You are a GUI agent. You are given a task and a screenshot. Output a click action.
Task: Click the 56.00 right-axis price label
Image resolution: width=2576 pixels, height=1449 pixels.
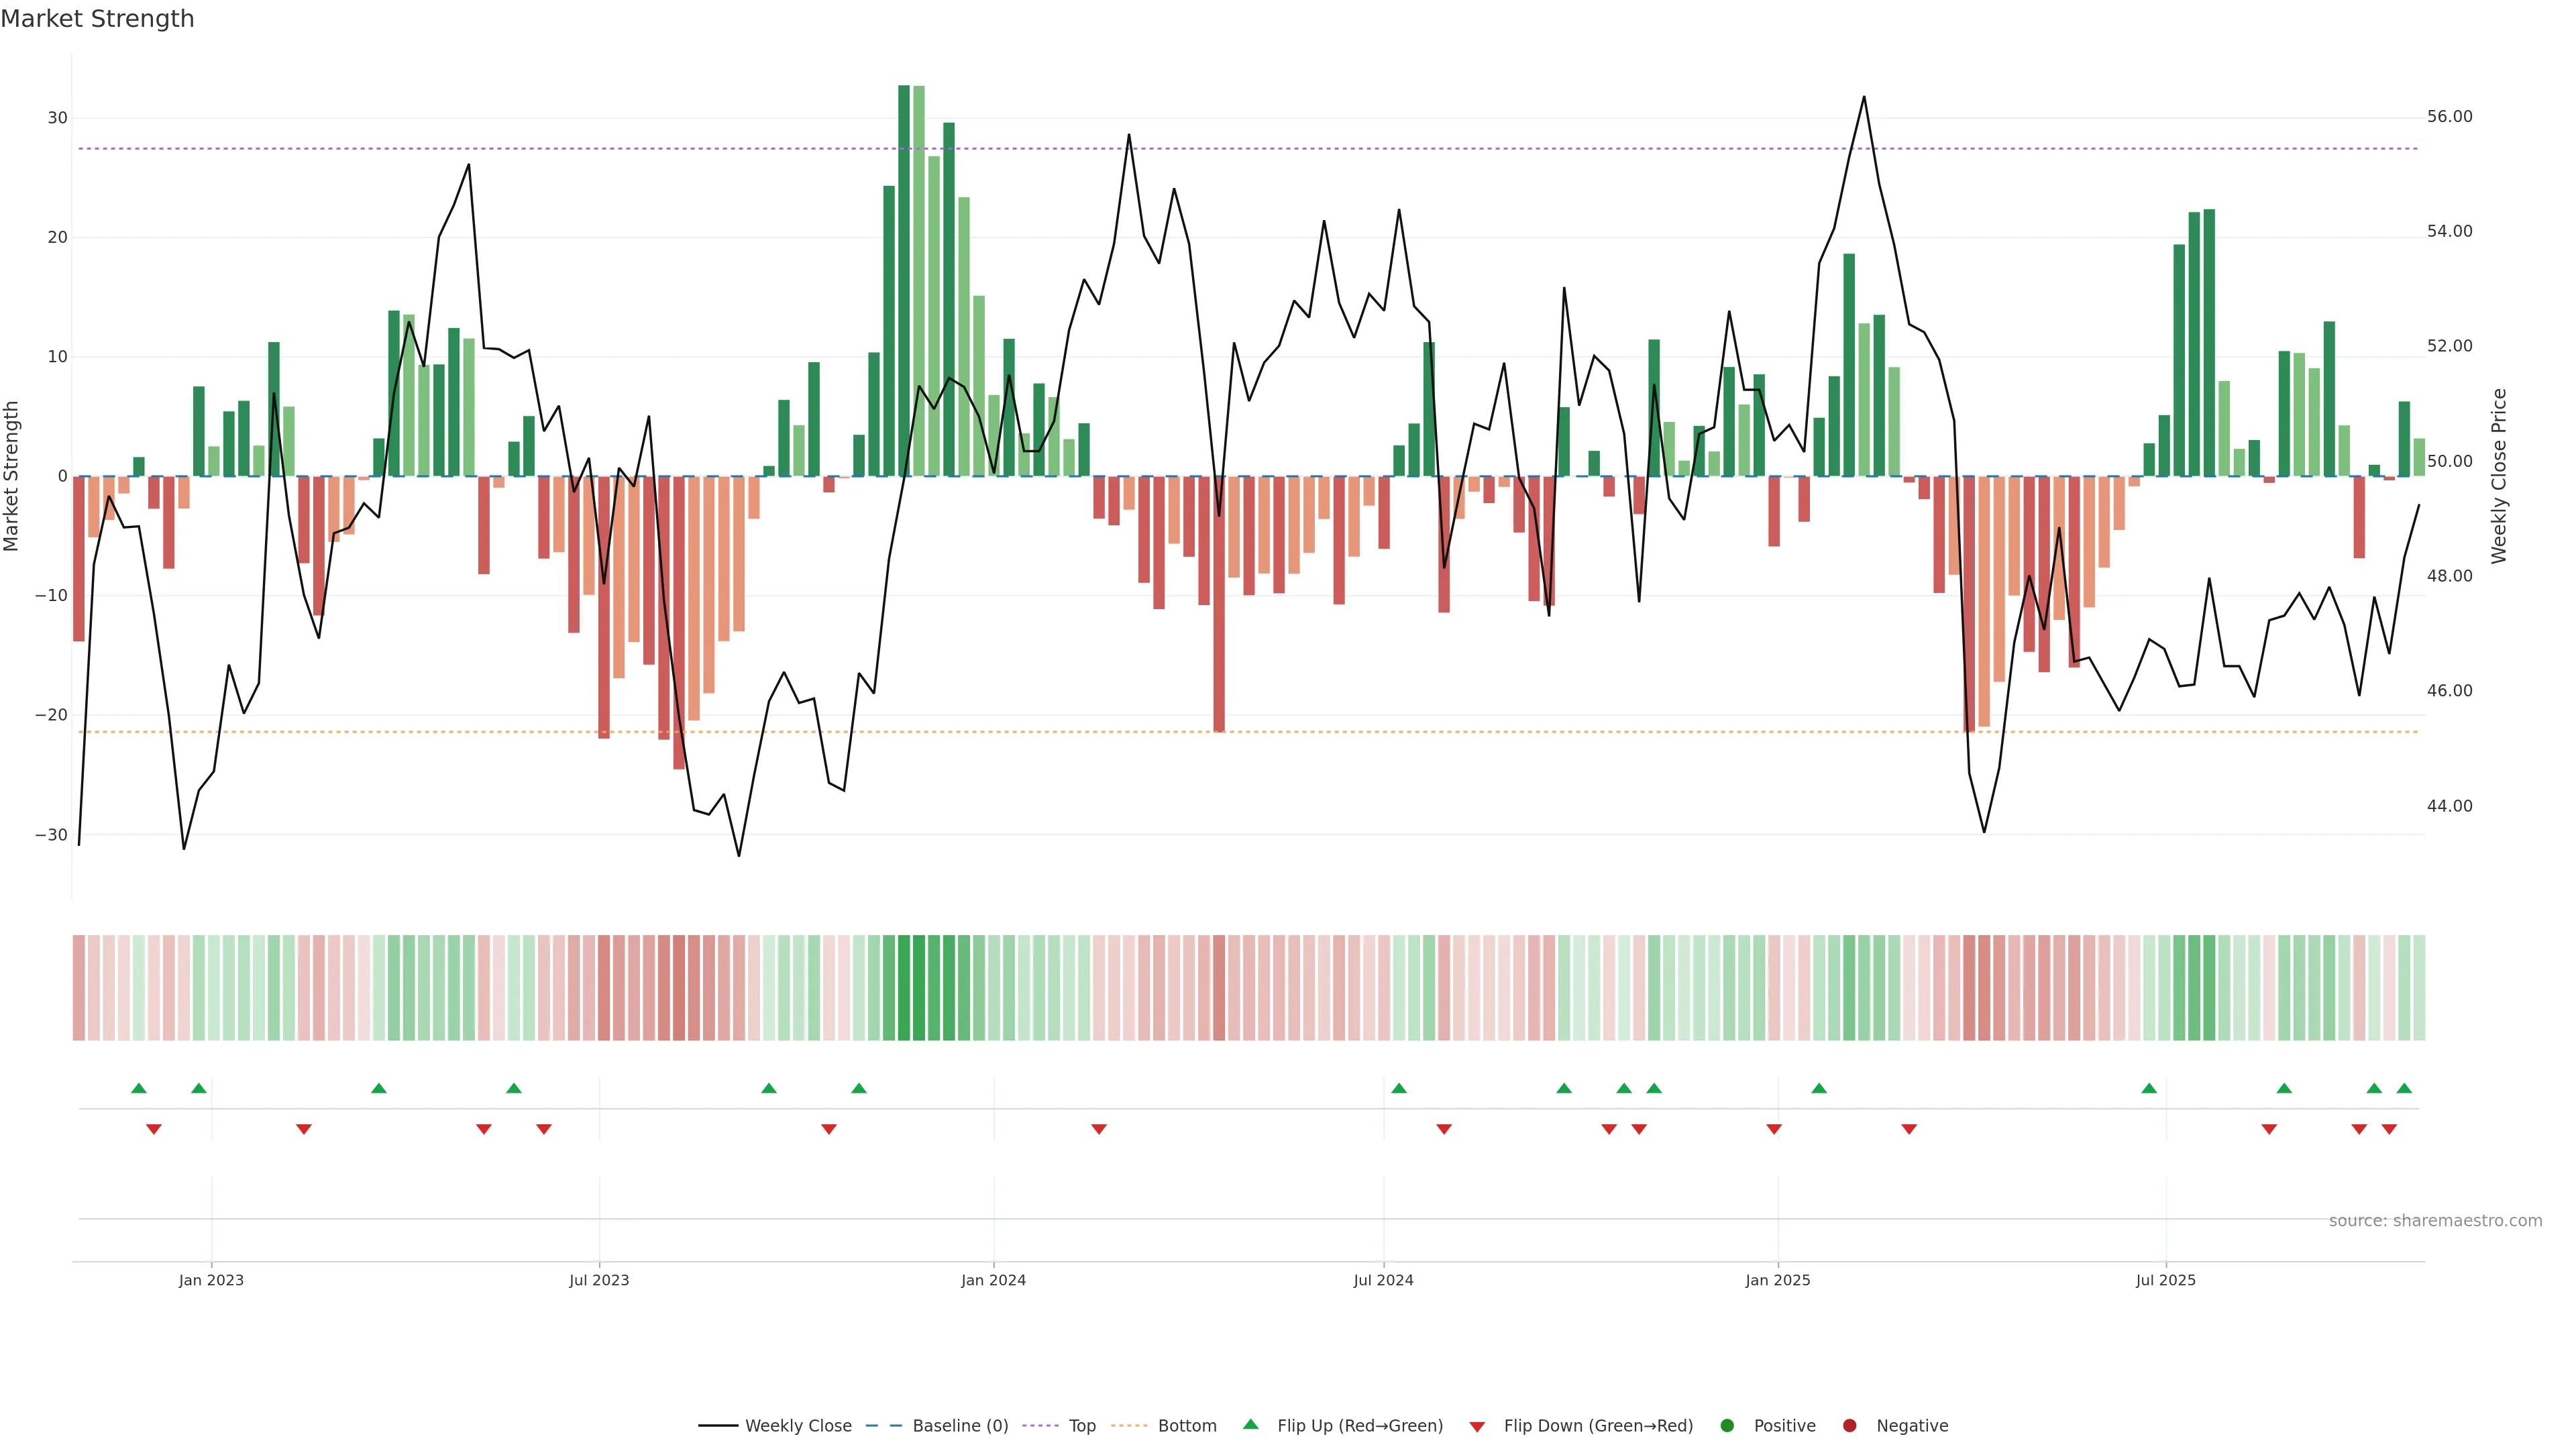[2449, 117]
